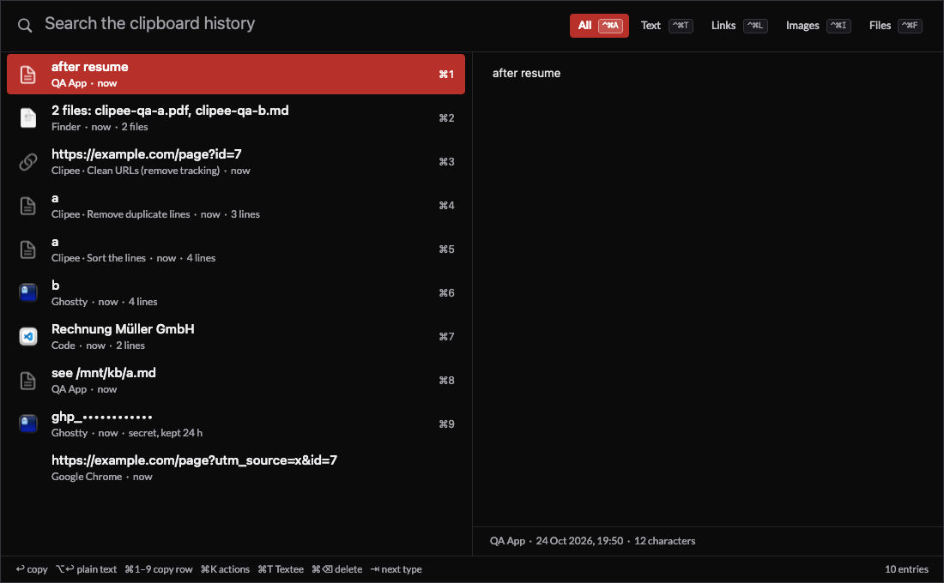
Task: Switch to the Links filter tab
Action: click(739, 25)
